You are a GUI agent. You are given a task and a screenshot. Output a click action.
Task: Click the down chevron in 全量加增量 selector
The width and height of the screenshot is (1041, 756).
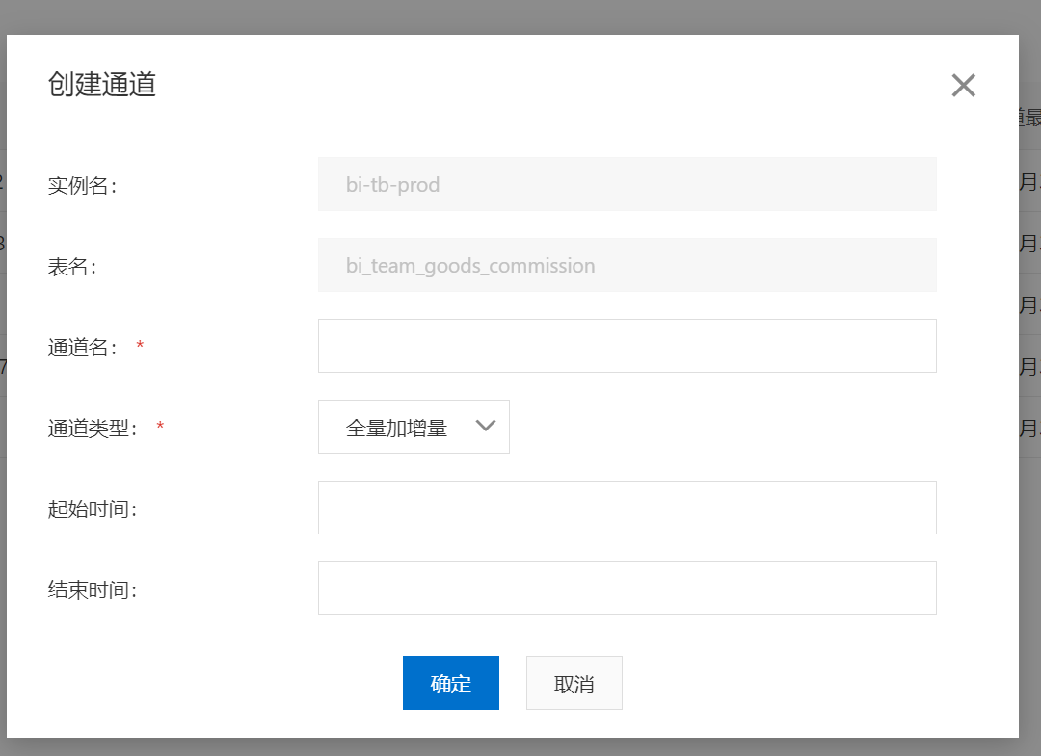[x=486, y=427]
